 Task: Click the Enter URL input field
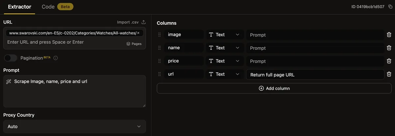pyautogui.click(x=63, y=42)
